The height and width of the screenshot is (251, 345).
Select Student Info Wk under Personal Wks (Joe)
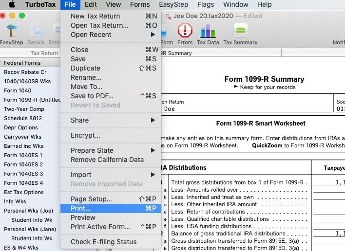(32, 220)
